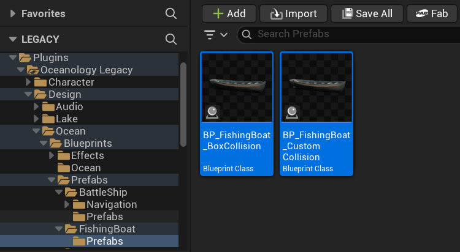Click the BP_FishingBoat_Custom Collision asset name
This screenshot has height=252, width=460.
coord(316,146)
